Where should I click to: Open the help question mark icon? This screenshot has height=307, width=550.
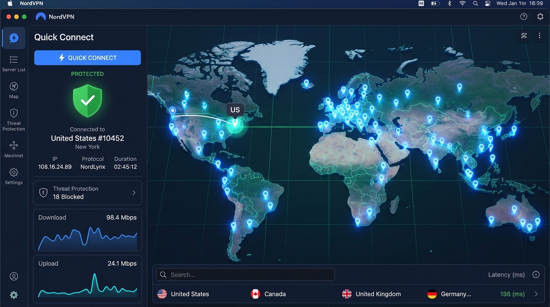[524, 16]
